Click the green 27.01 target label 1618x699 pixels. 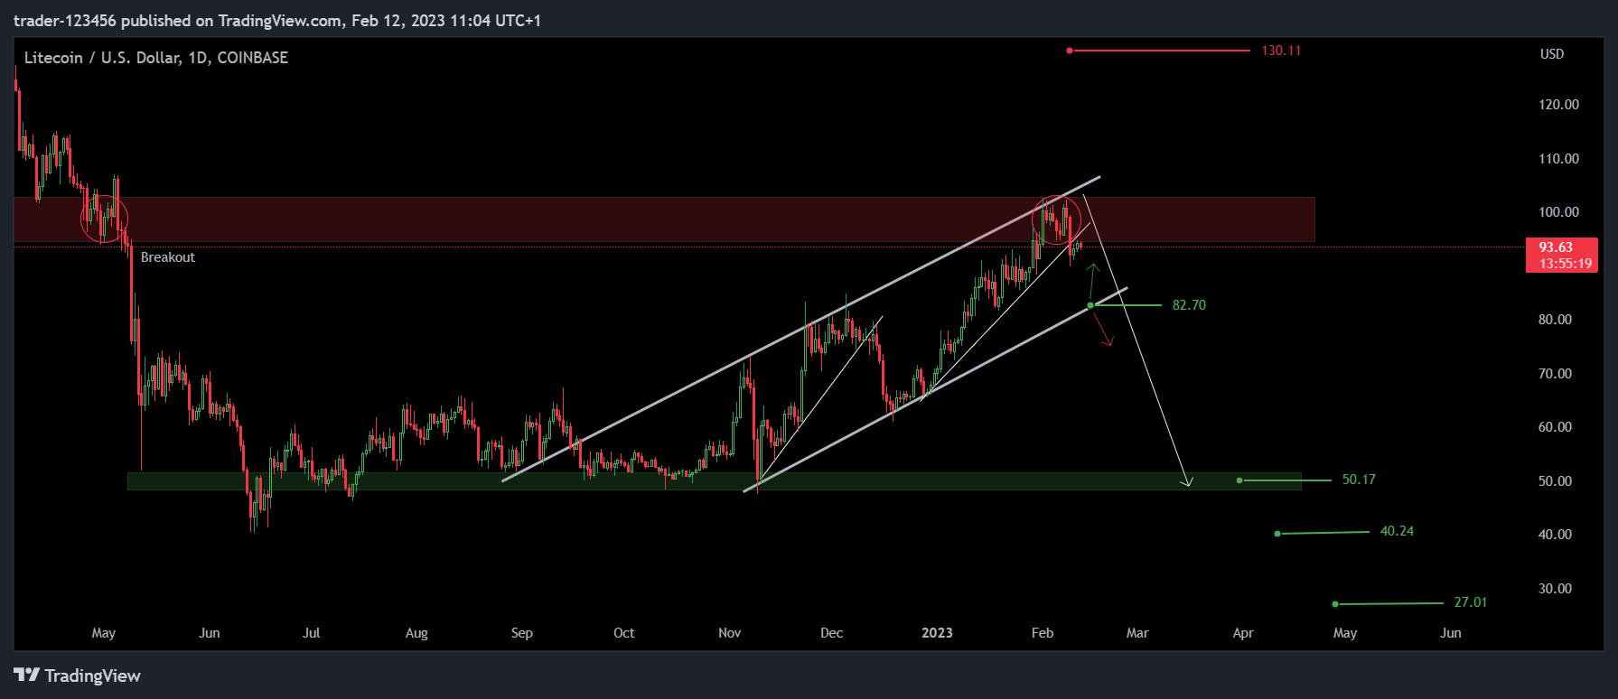pyautogui.click(x=1470, y=602)
